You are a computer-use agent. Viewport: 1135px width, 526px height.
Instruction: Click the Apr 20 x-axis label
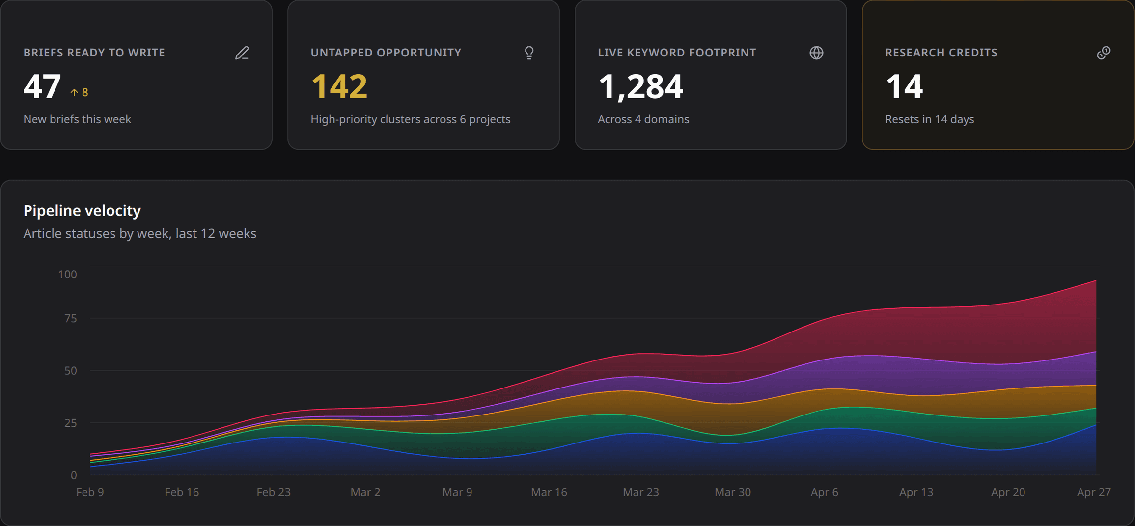click(x=1008, y=492)
